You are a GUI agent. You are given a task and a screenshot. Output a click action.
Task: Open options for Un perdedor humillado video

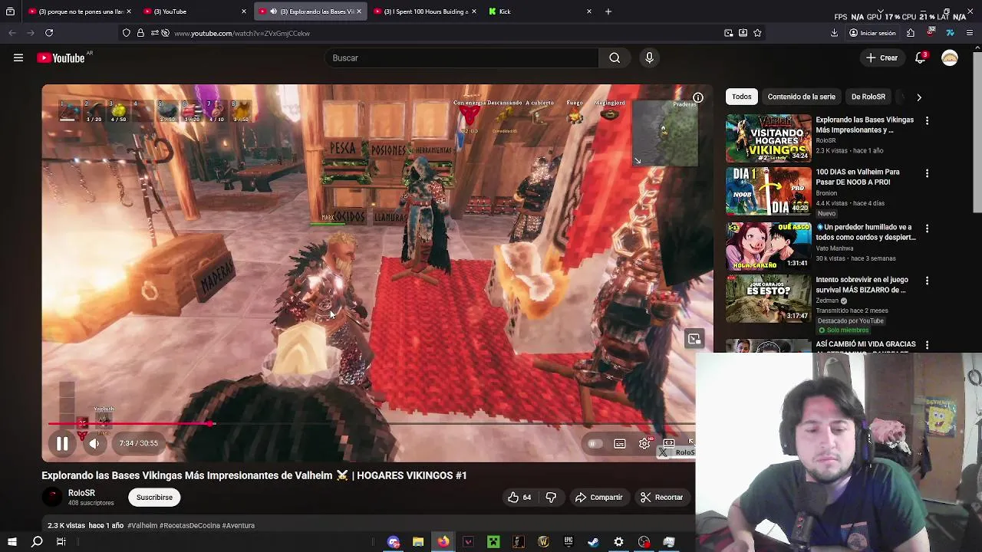point(927,228)
